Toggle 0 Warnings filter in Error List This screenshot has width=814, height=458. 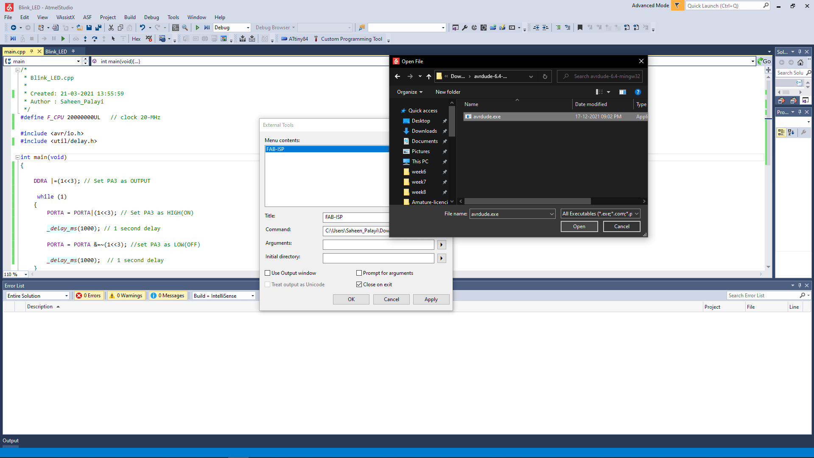point(126,296)
